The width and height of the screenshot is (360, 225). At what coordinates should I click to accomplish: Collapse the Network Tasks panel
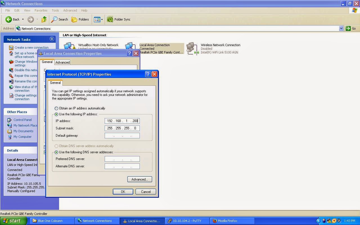pyautogui.click(x=52, y=39)
